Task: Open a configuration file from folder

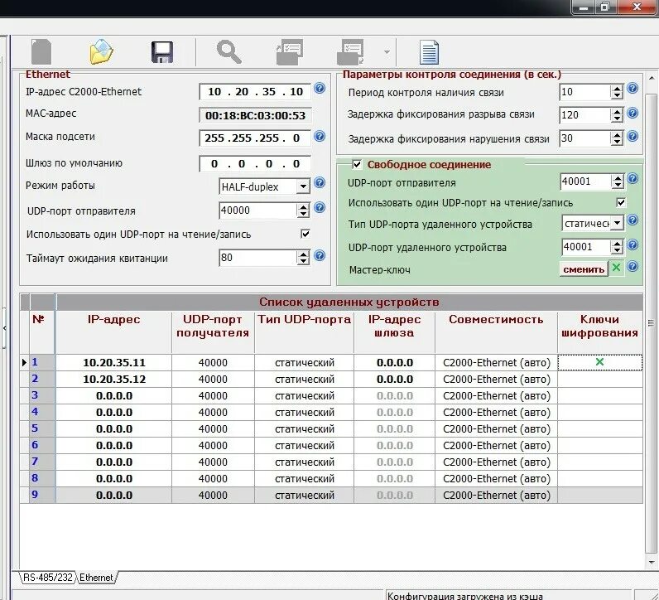Action: coord(101,51)
